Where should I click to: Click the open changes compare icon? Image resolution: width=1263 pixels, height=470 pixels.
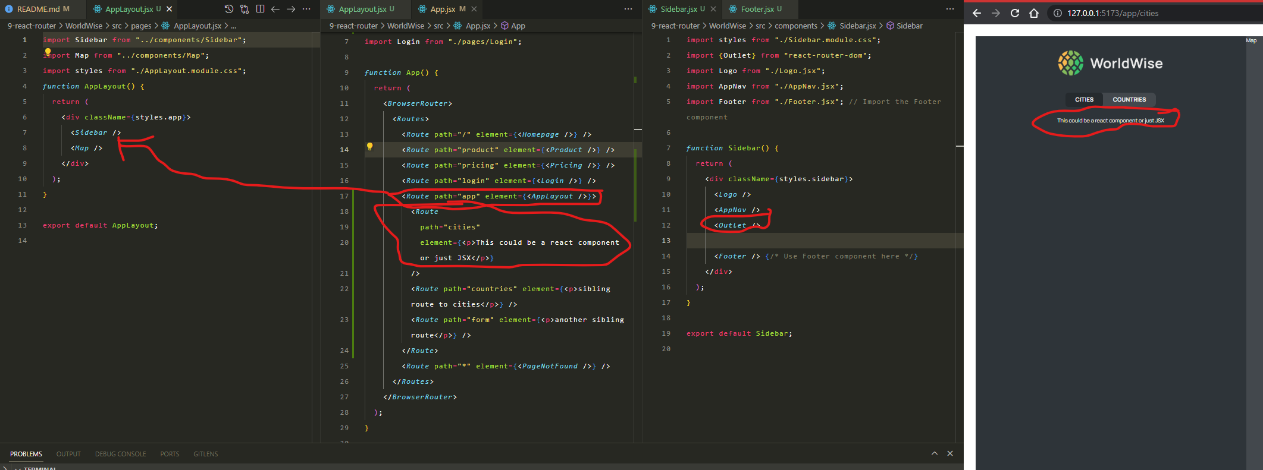click(245, 9)
